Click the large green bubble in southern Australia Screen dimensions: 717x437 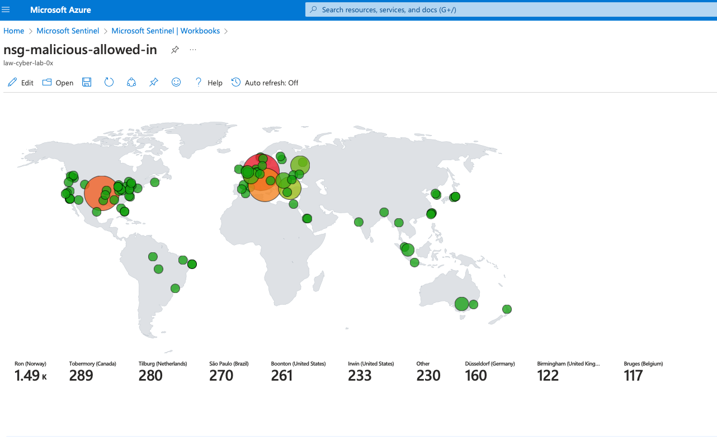[461, 304]
